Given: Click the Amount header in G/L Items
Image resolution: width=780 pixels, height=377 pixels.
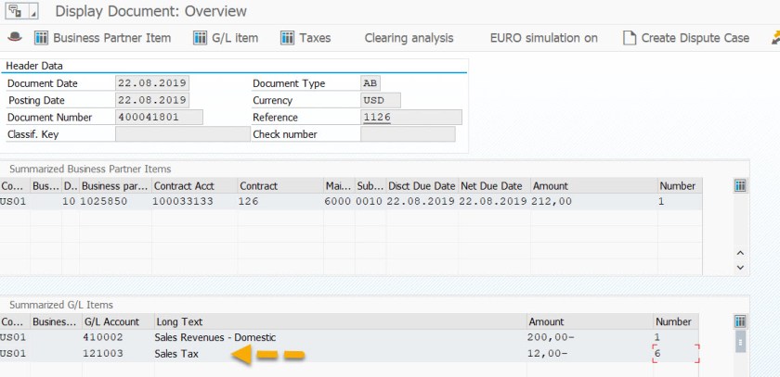Looking at the screenshot, I should point(547,321).
